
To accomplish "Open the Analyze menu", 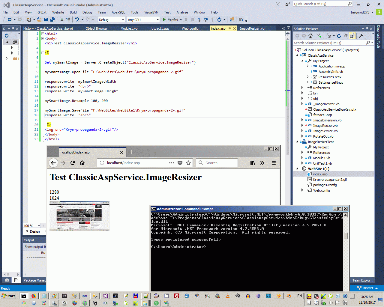I will 182,12.
